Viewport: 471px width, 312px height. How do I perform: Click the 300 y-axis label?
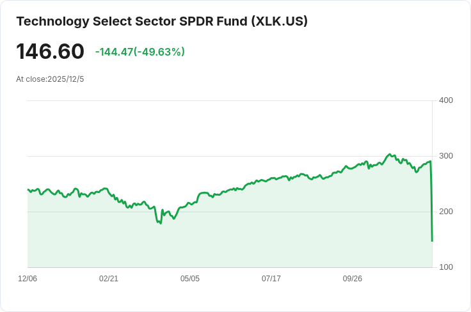click(446, 156)
